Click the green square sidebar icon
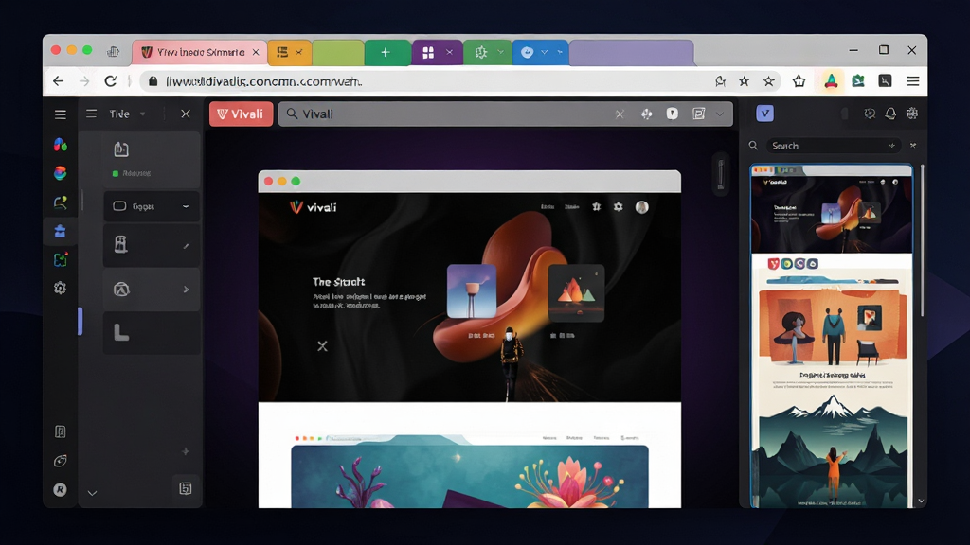This screenshot has width=970, height=545. click(60, 259)
